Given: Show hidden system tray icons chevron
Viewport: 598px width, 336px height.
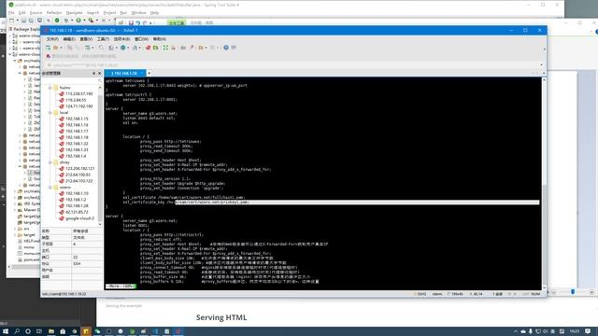Looking at the screenshot, I should 516,331.
